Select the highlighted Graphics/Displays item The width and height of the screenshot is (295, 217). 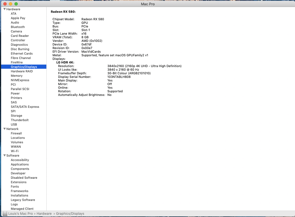pos(24,67)
